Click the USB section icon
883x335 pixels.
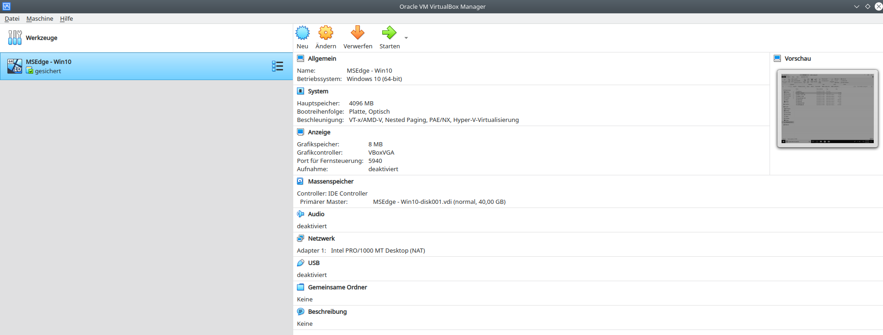[x=301, y=263]
